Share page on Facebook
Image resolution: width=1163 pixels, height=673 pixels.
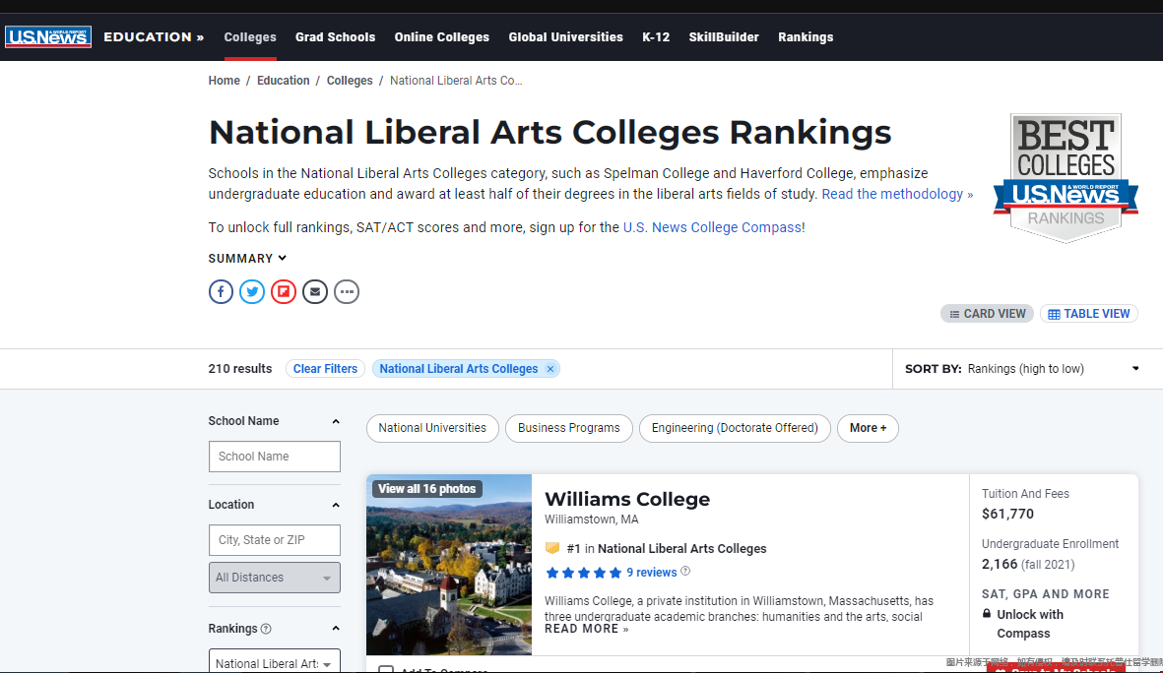click(x=221, y=291)
